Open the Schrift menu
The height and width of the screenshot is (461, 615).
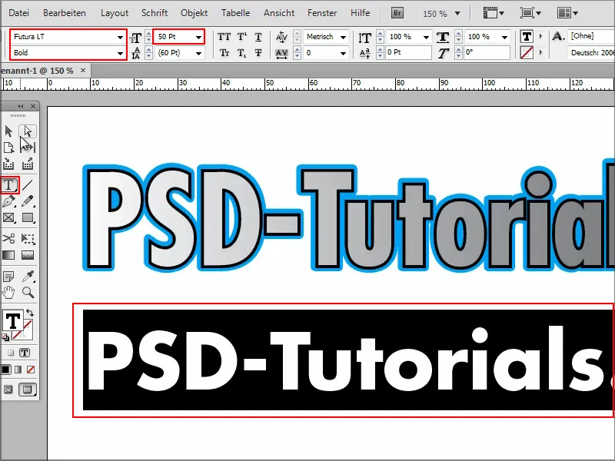pos(155,13)
